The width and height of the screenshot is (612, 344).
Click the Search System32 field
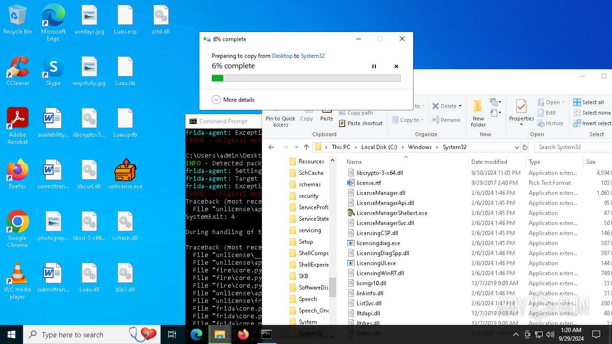pyautogui.click(x=573, y=147)
